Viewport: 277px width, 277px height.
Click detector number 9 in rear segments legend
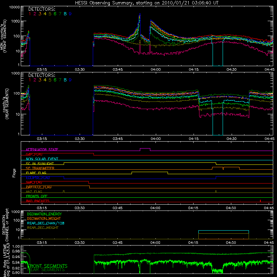pos(70,80)
